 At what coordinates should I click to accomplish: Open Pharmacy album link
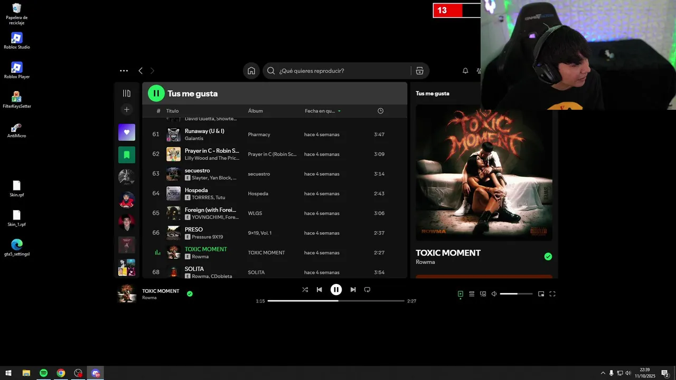coord(259,135)
